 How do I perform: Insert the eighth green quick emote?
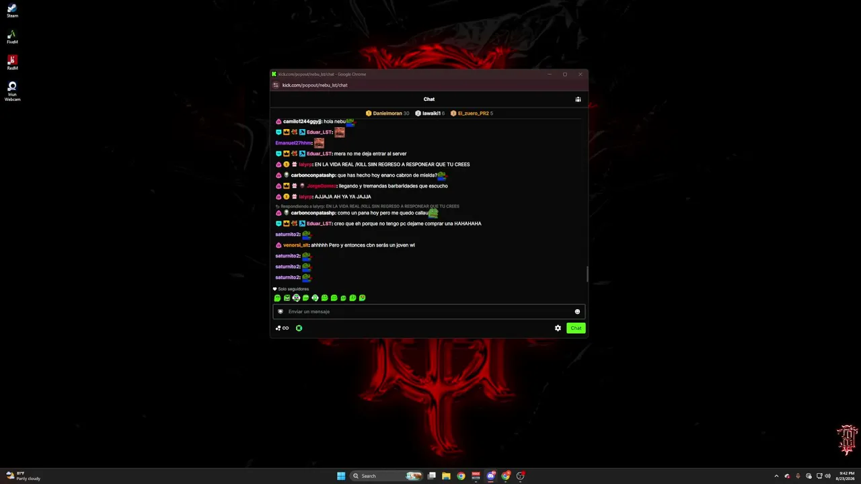pos(343,298)
